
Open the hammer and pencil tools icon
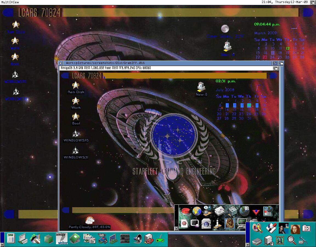click(x=35, y=239)
